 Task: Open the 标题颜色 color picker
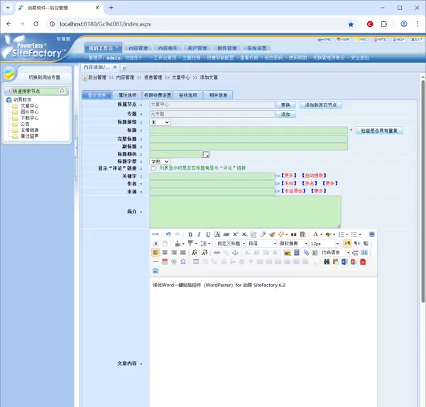207,154
